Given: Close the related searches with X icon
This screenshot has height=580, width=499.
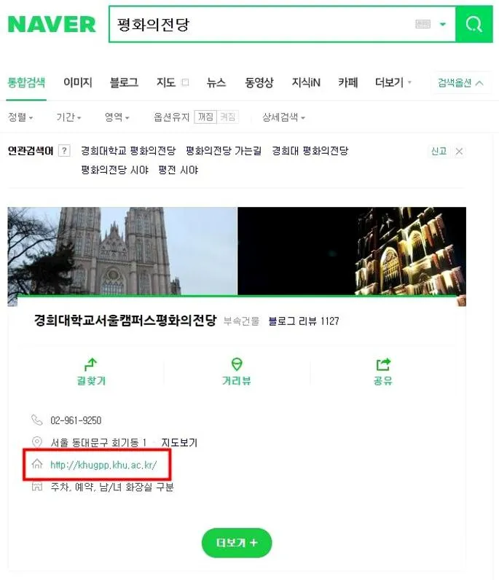Looking at the screenshot, I should [x=459, y=152].
